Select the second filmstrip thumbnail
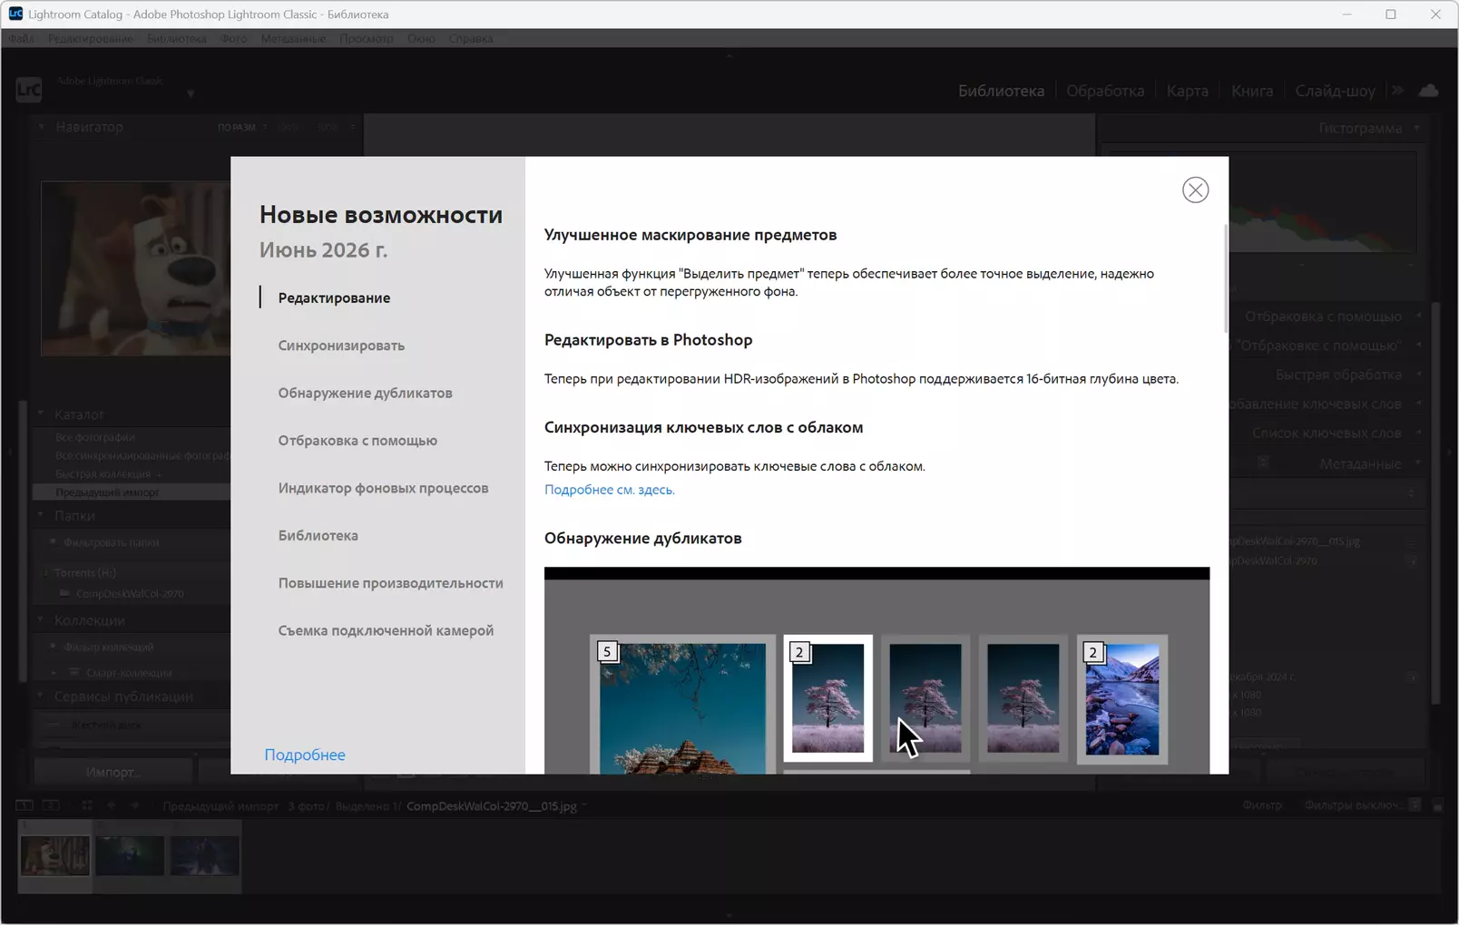 130,856
